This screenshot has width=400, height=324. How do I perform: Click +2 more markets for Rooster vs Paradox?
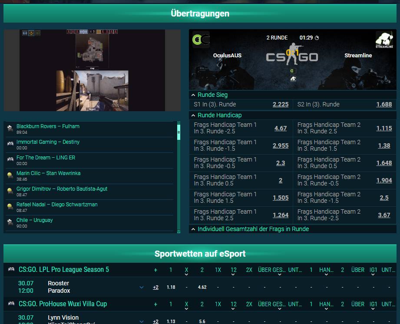[x=155, y=287]
